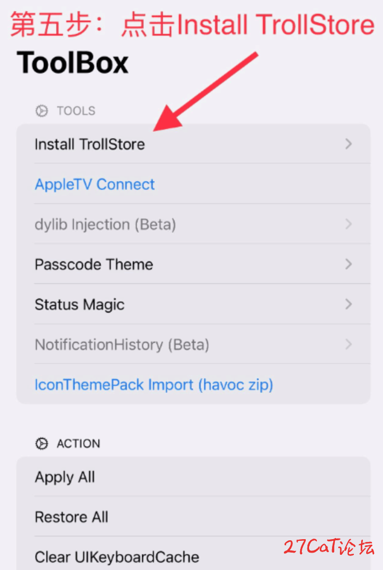This screenshot has width=383, height=570.
Task: Open dylib Injection (Beta) row
Action: click(193, 224)
